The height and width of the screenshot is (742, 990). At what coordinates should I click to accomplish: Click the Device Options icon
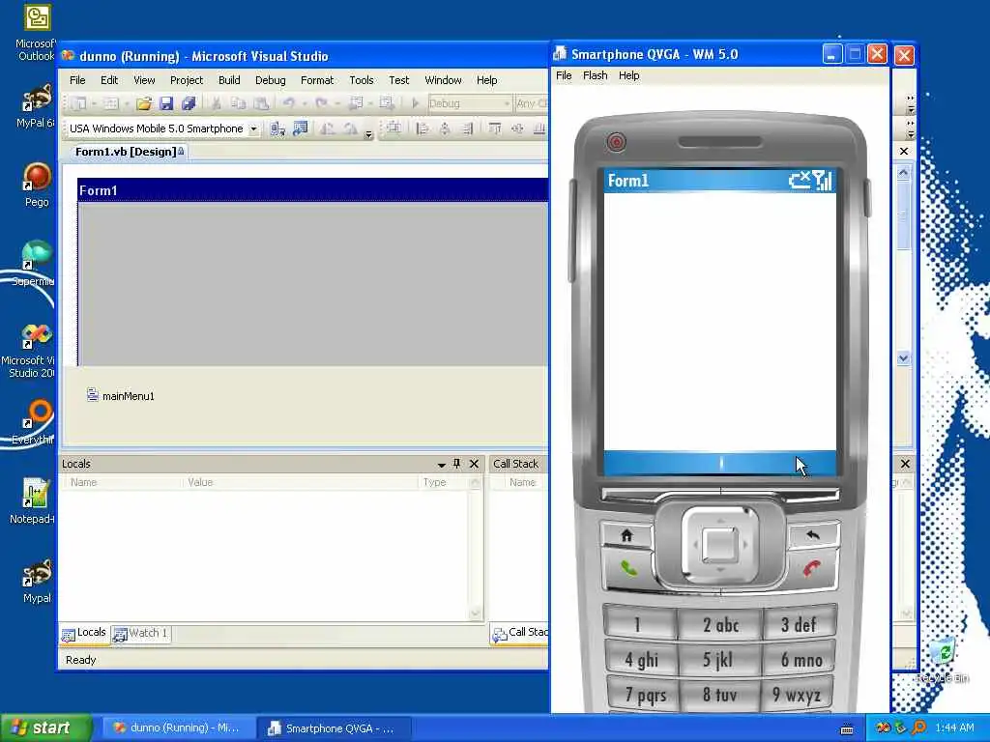(x=300, y=128)
